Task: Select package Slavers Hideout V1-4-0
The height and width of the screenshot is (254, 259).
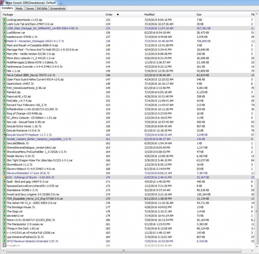Action: tap(31, 169)
